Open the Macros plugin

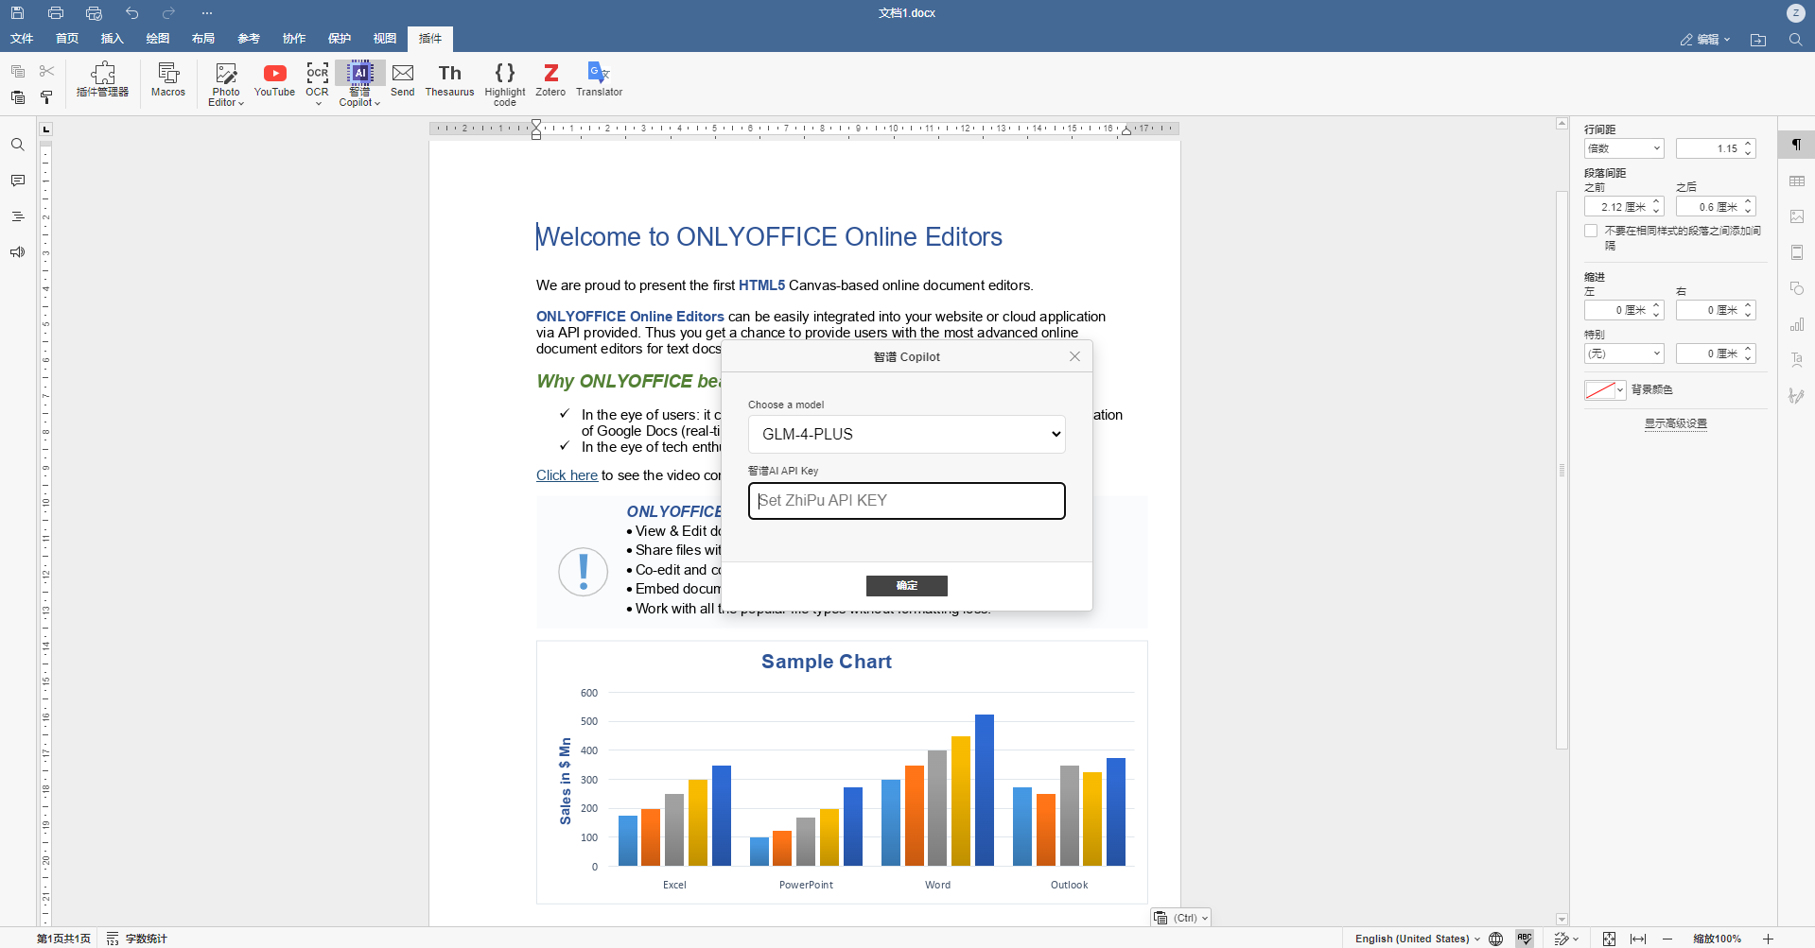tap(168, 80)
